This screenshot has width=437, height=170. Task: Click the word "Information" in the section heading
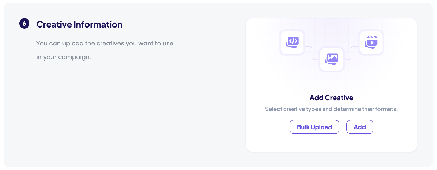pyautogui.click(x=98, y=25)
